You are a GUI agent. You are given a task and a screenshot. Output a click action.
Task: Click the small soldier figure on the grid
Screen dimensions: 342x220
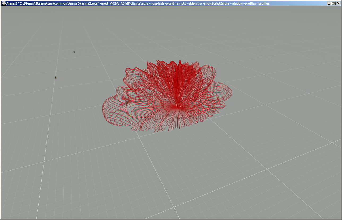[55, 77]
